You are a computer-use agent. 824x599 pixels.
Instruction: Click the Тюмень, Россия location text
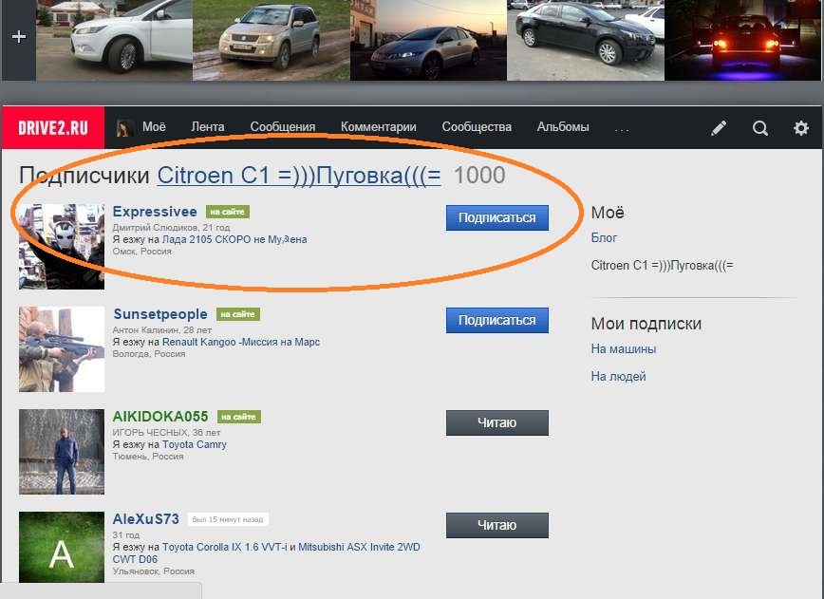[x=148, y=456]
